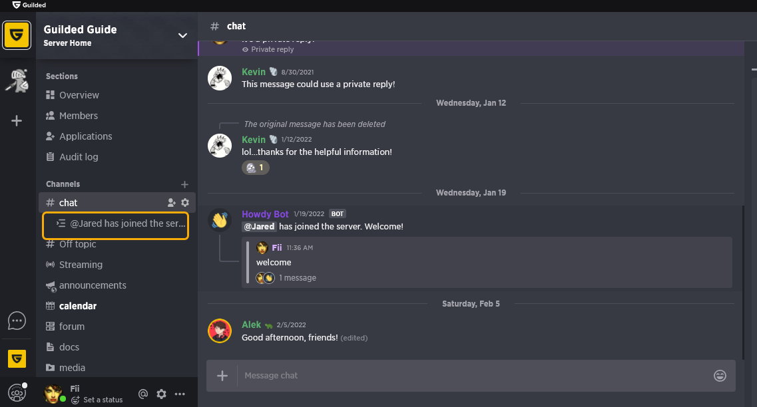The height and width of the screenshot is (407, 757).
Task: Open mentions at-sign icon
Action: pos(143,394)
